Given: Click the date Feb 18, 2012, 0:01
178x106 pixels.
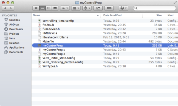Looking at the screenshot, I should pyautogui.click(x=116, y=37).
